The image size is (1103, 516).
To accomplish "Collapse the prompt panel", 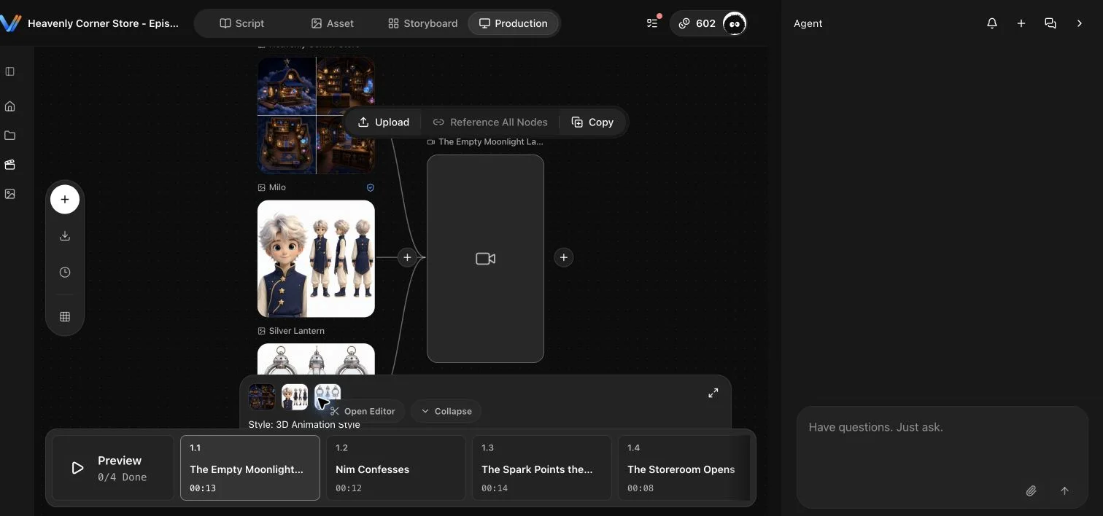I will coord(446,411).
